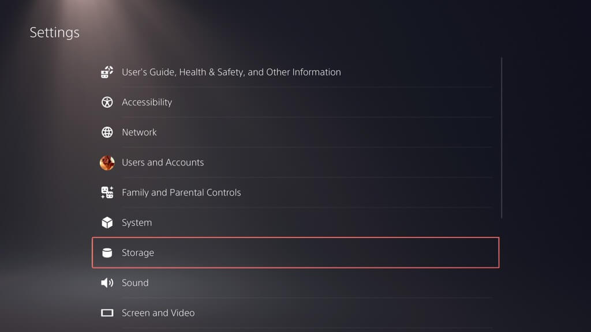Open Sound settings
Image resolution: width=591 pixels, height=332 pixels.
click(135, 282)
